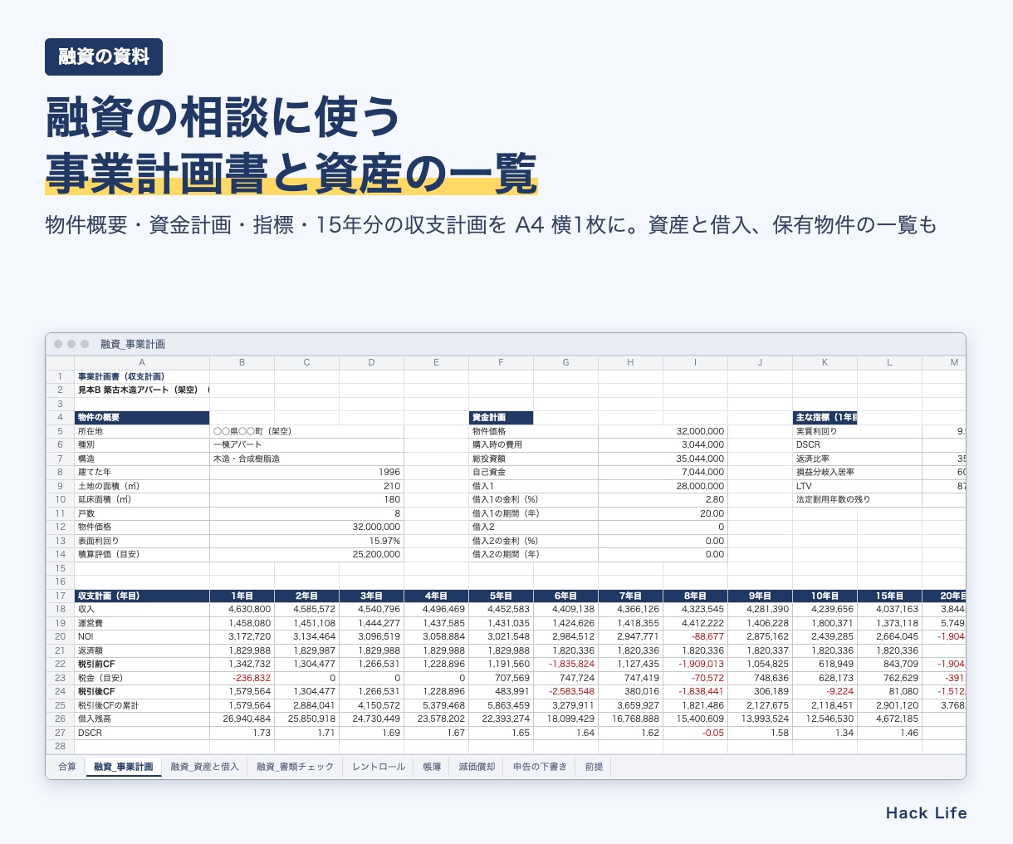The width and height of the screenshot is (1013, 844).
Task: Open the 融資_書類チェック sheet tab
Action: coord(295,767)
